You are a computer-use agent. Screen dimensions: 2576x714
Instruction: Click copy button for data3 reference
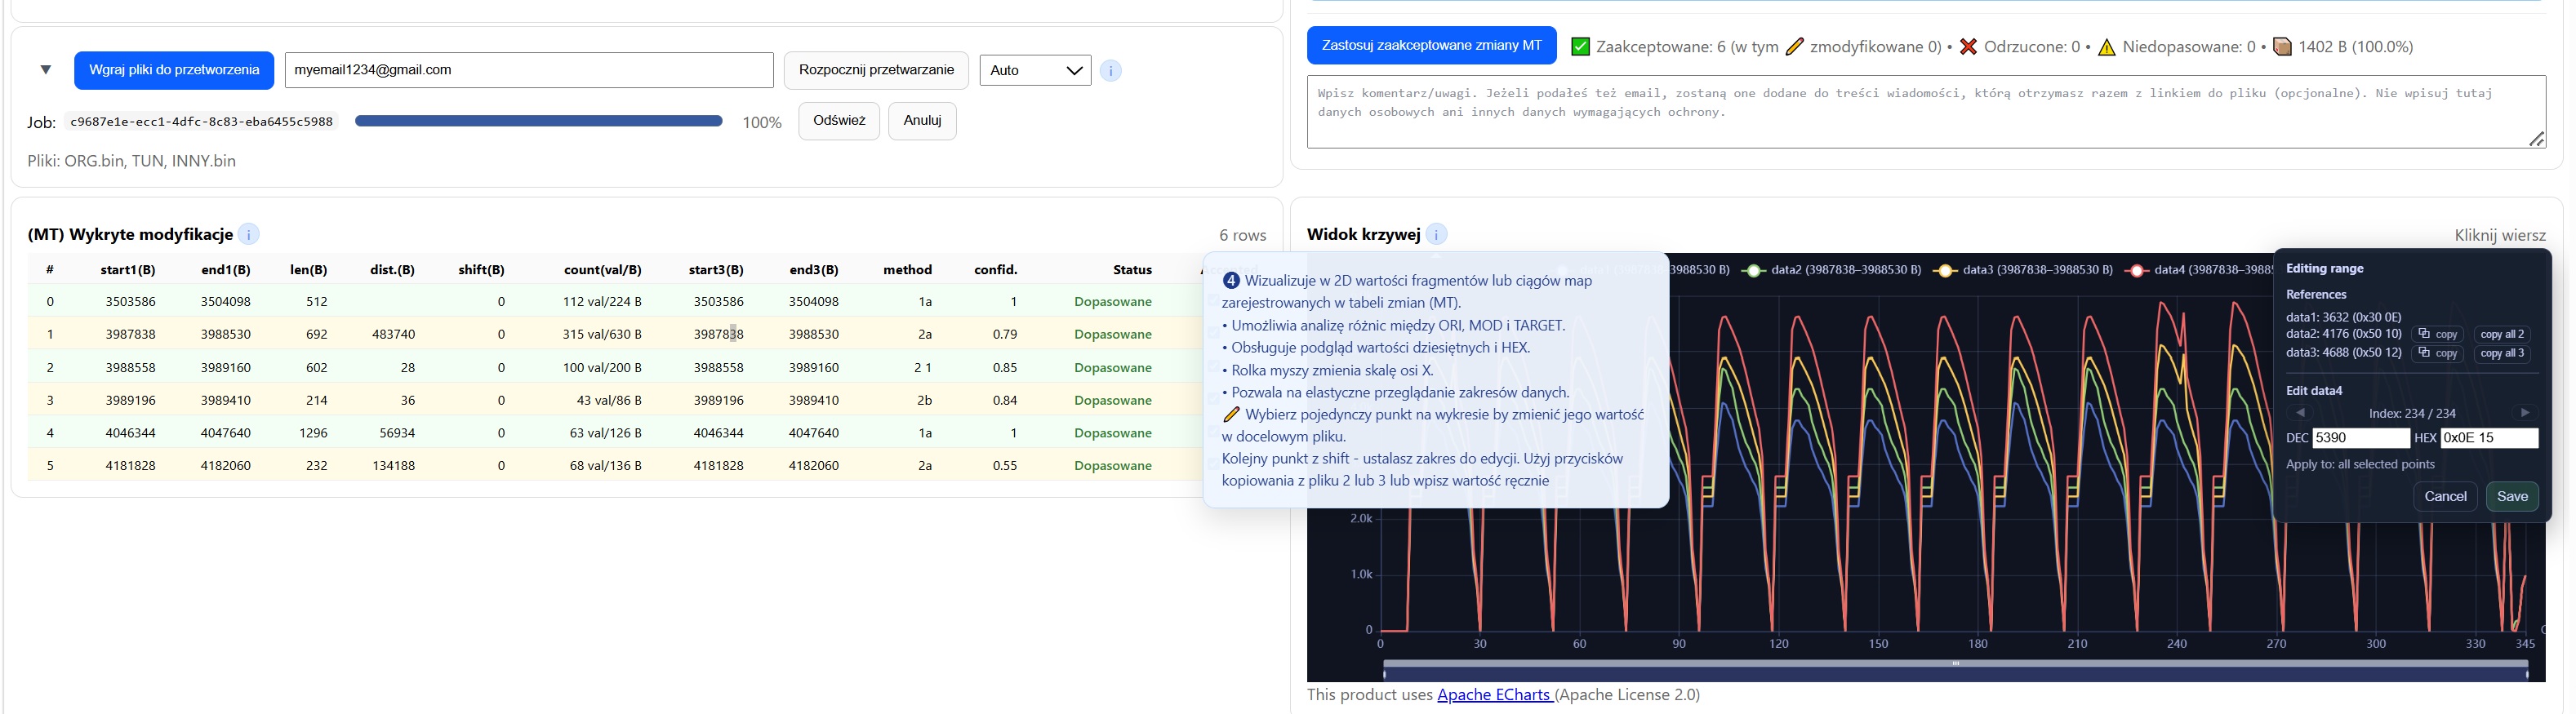point(2438,353)
